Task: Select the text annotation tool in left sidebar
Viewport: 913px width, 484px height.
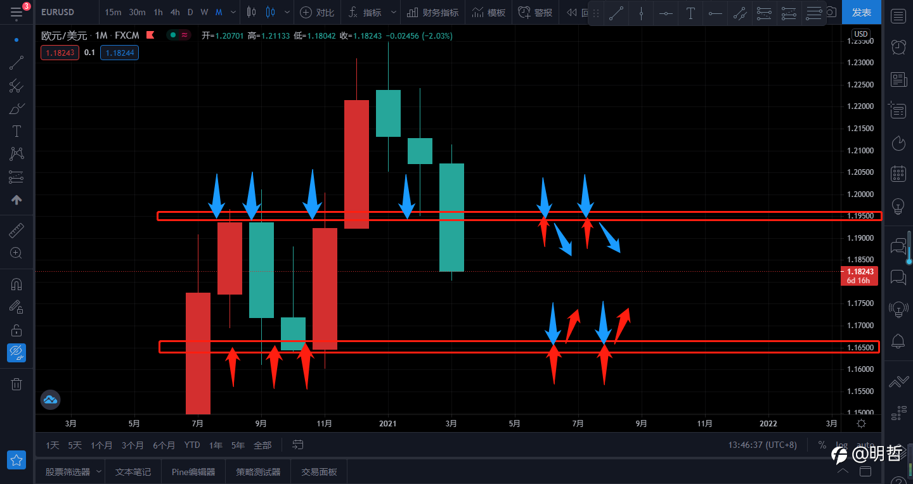Action: 16,131
